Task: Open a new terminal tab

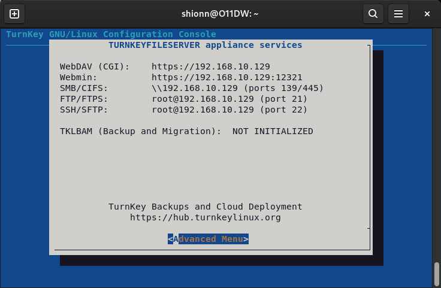Action: pyautogui.click(x=14, y=14)
